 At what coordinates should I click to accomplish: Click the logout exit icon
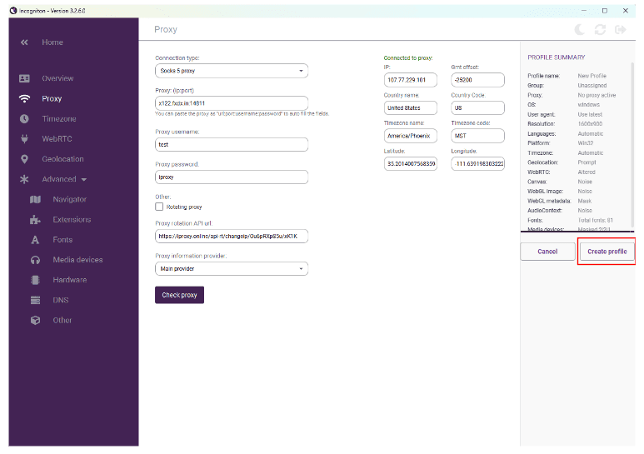(620, 29)
